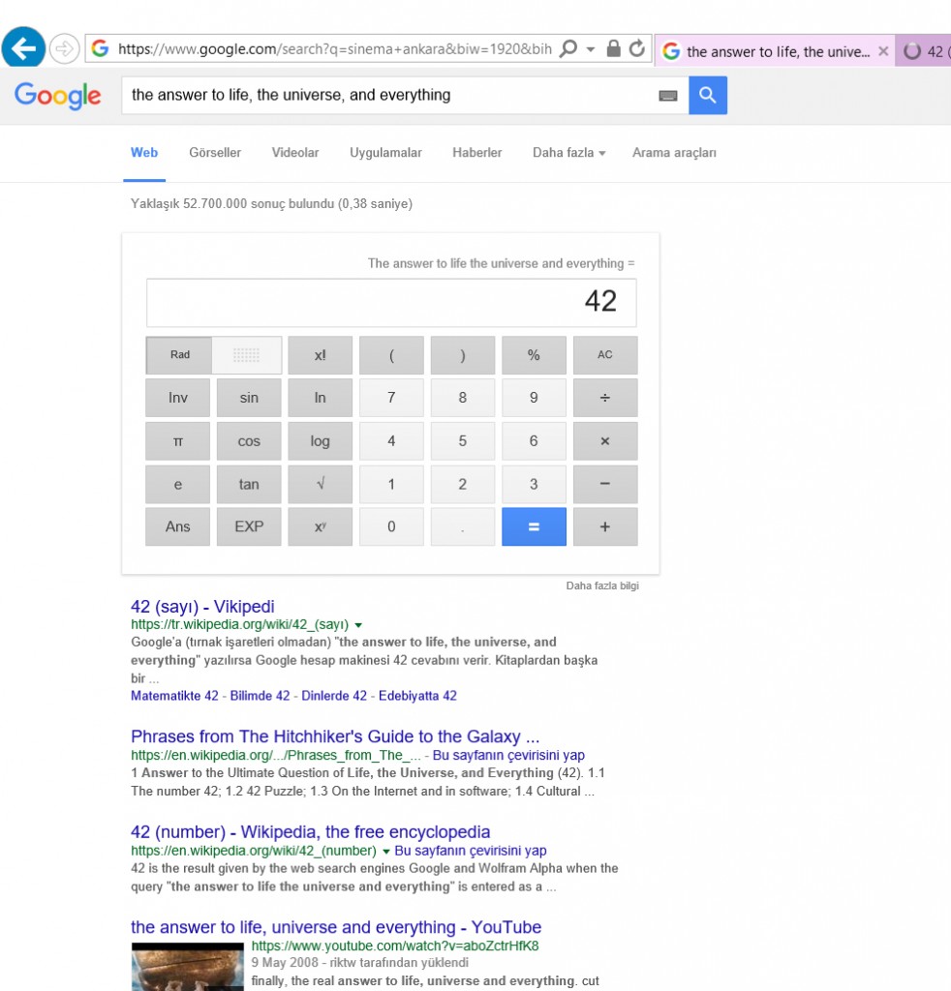Close the 'the answer to life' tab

(883, 51)
